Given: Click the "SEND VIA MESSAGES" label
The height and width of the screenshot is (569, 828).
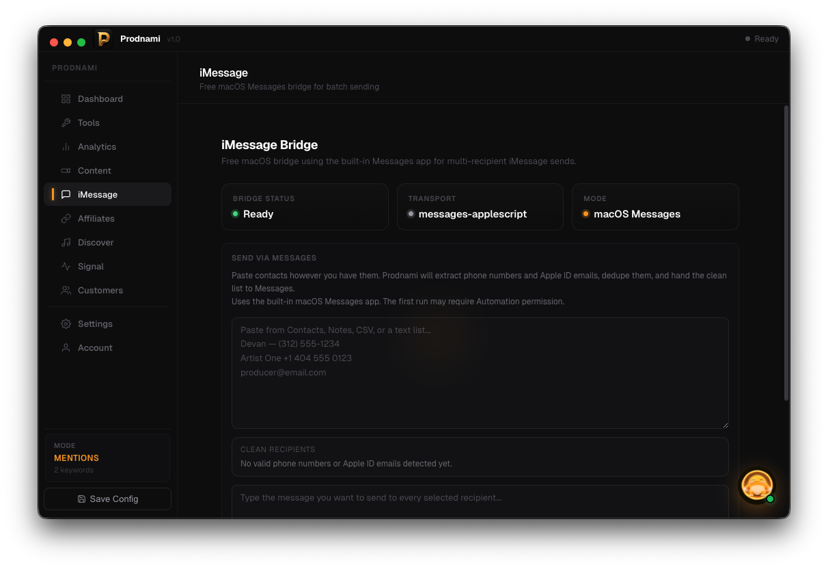Looking at the screenshot, I should [274, 259].
